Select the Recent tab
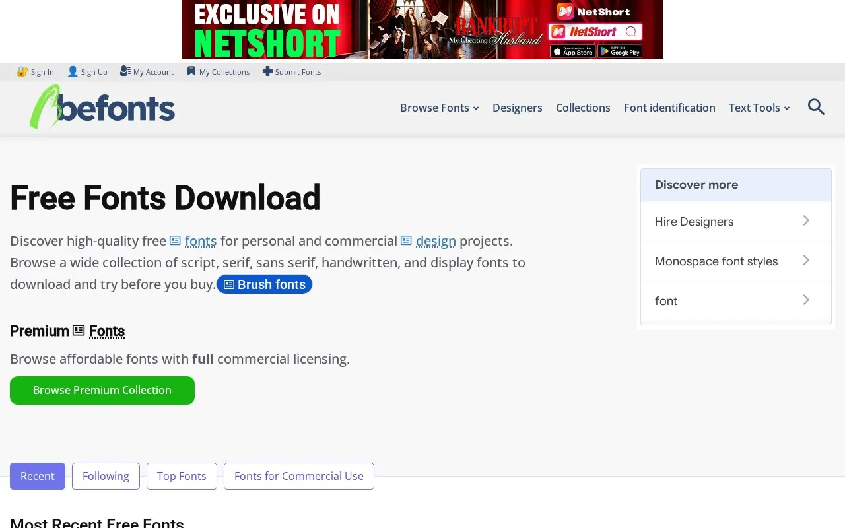The height and width of the screenshot is (528, 845). point(38,476)
